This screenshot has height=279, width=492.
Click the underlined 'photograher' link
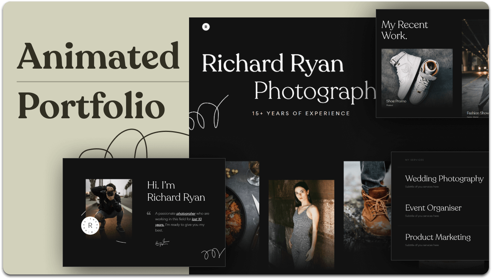[186, 213]
